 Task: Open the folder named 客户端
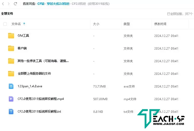pos(22,48)
